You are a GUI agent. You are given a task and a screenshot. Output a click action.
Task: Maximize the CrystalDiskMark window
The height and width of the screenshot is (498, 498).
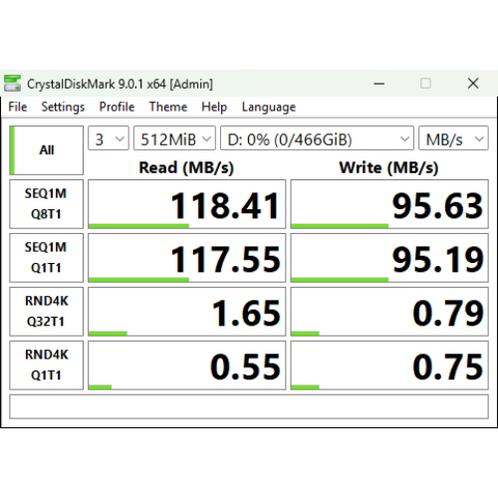tap(425, 84)
